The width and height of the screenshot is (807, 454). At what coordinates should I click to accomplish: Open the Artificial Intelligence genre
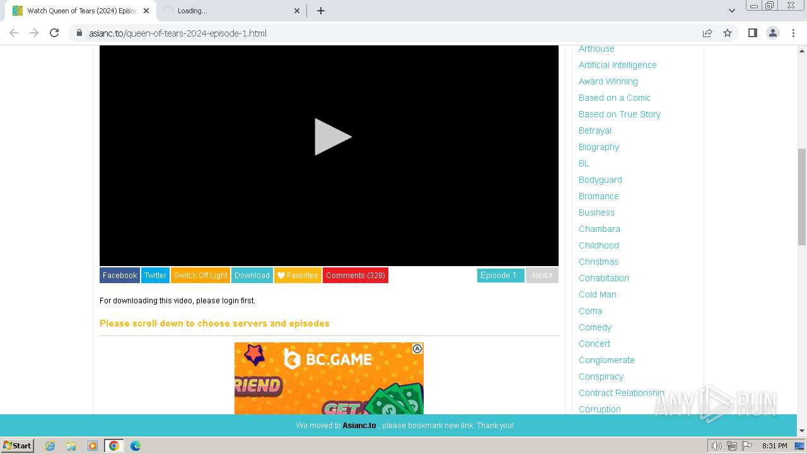[x=618, y=65]
